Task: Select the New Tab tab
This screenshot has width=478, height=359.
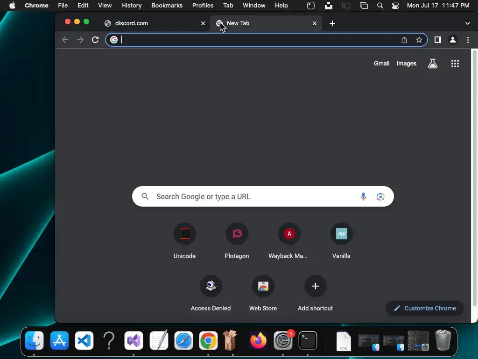Action: (x=265, y=23)
